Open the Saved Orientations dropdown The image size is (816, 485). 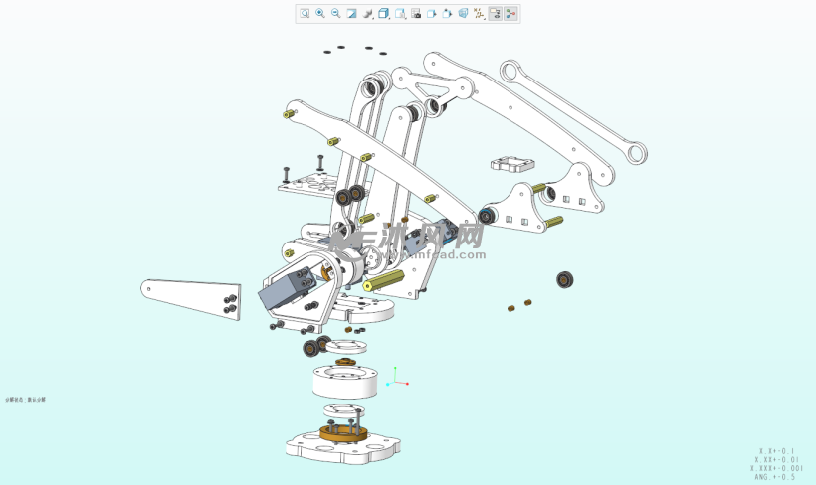[x=400, y=14]
